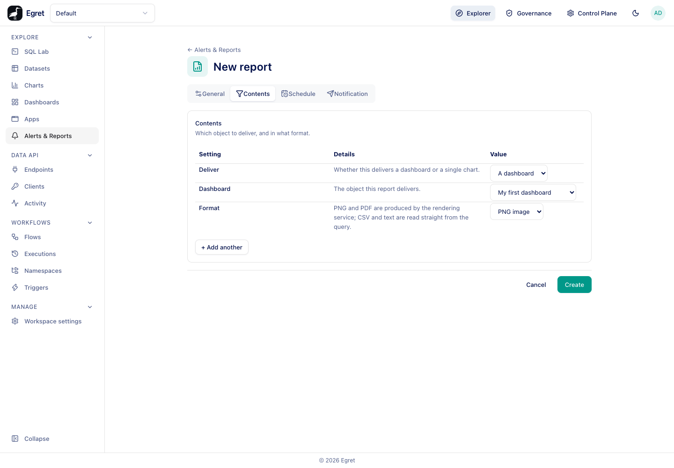Click the Activity pulse icon
The width and height of the screenshot is (674, 468).
[15, 203]
